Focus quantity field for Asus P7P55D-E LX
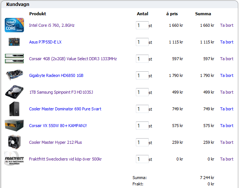 142,42
